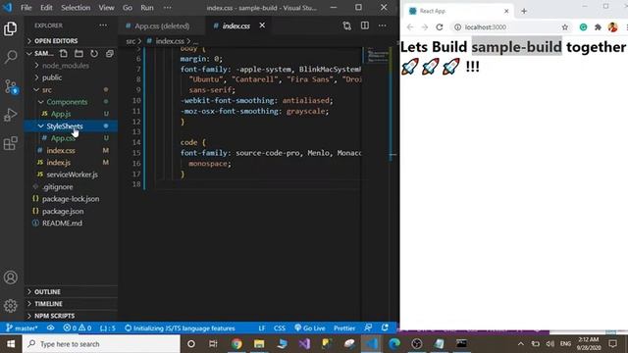This screenshot has width=628, height=353.
Task: Click the Windows Start button
Action: tap(11, 344)
